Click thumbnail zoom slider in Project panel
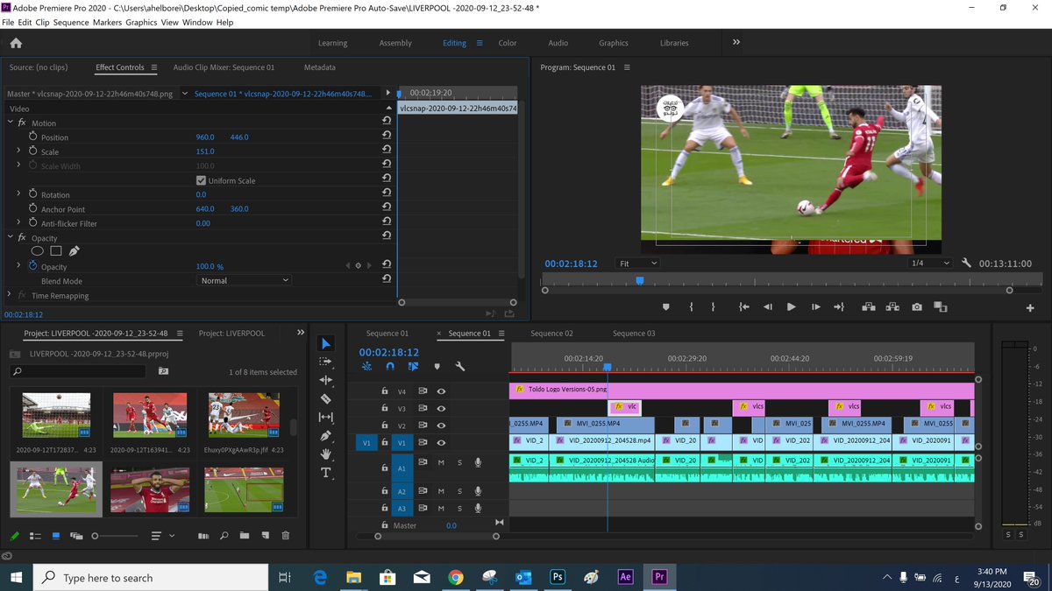1052x591 pixels. click(x=116, y=535)
